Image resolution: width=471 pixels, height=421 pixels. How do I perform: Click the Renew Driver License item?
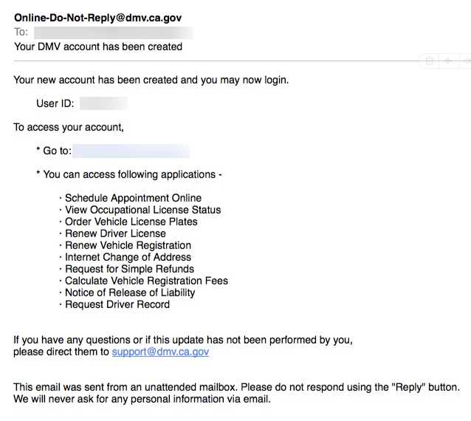(x=115, y=233)
